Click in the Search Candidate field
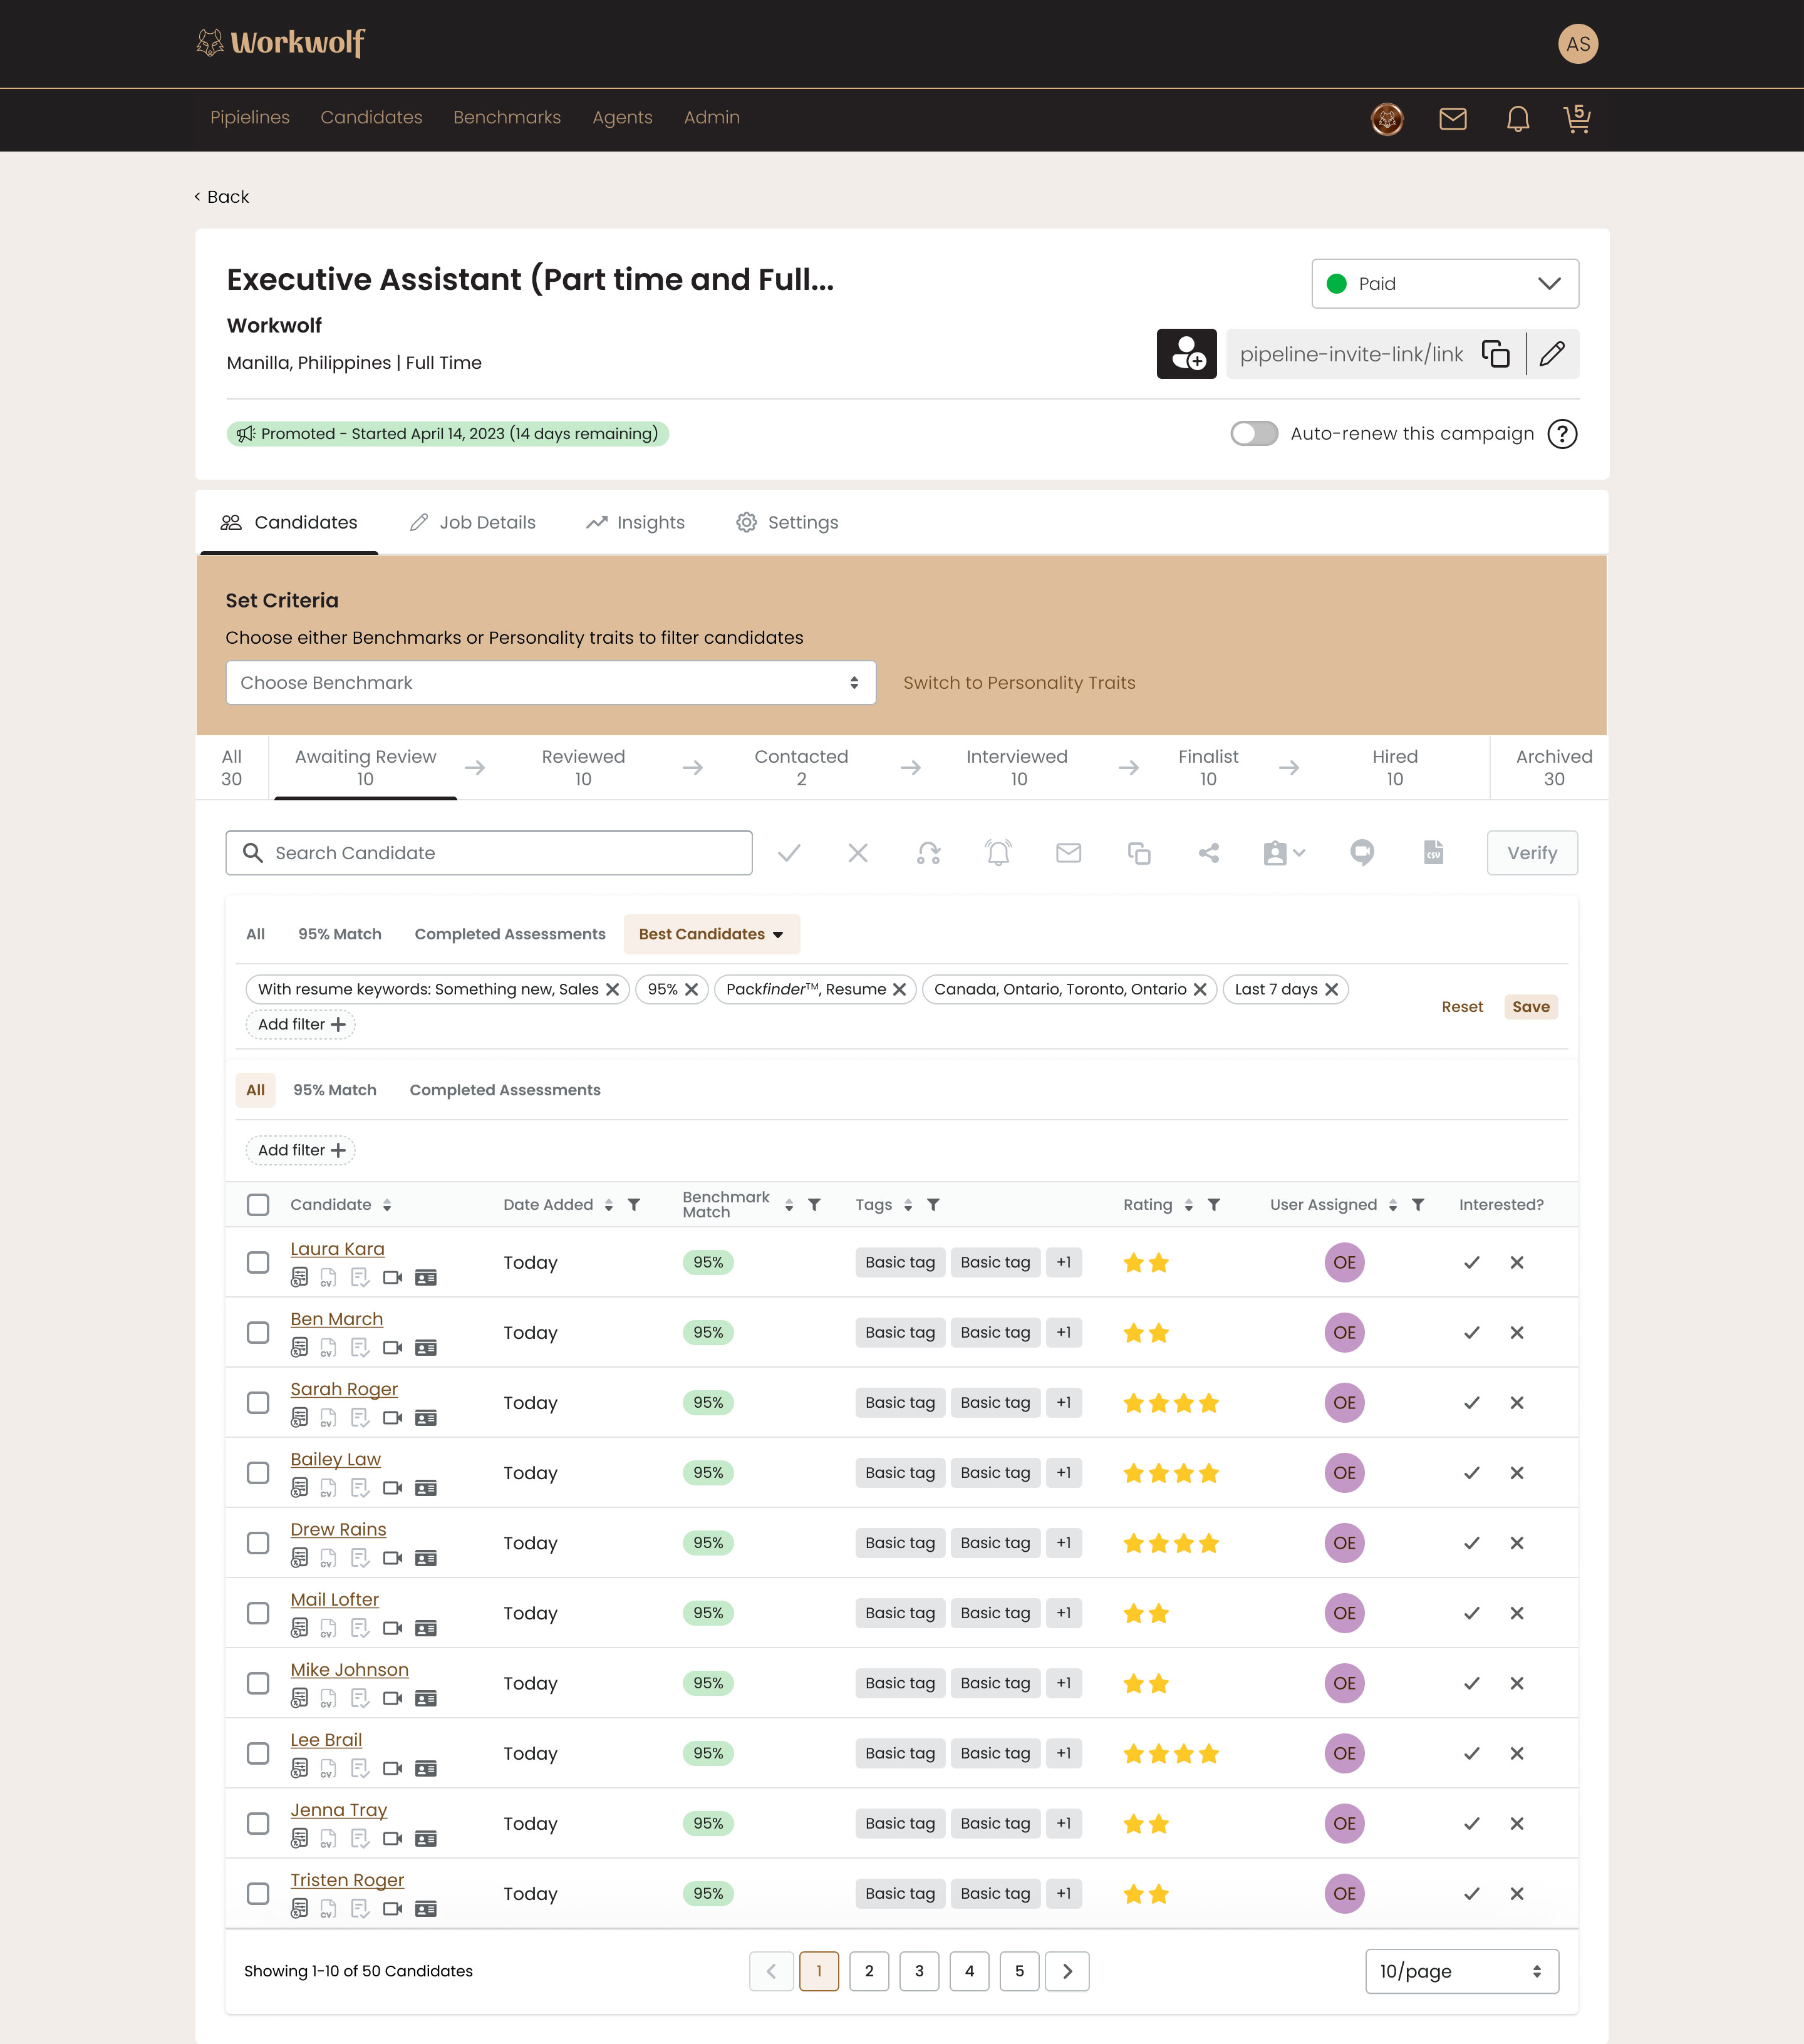Image resolution: width=1804 pixels, height=2044 pixels. pos(489,853)
